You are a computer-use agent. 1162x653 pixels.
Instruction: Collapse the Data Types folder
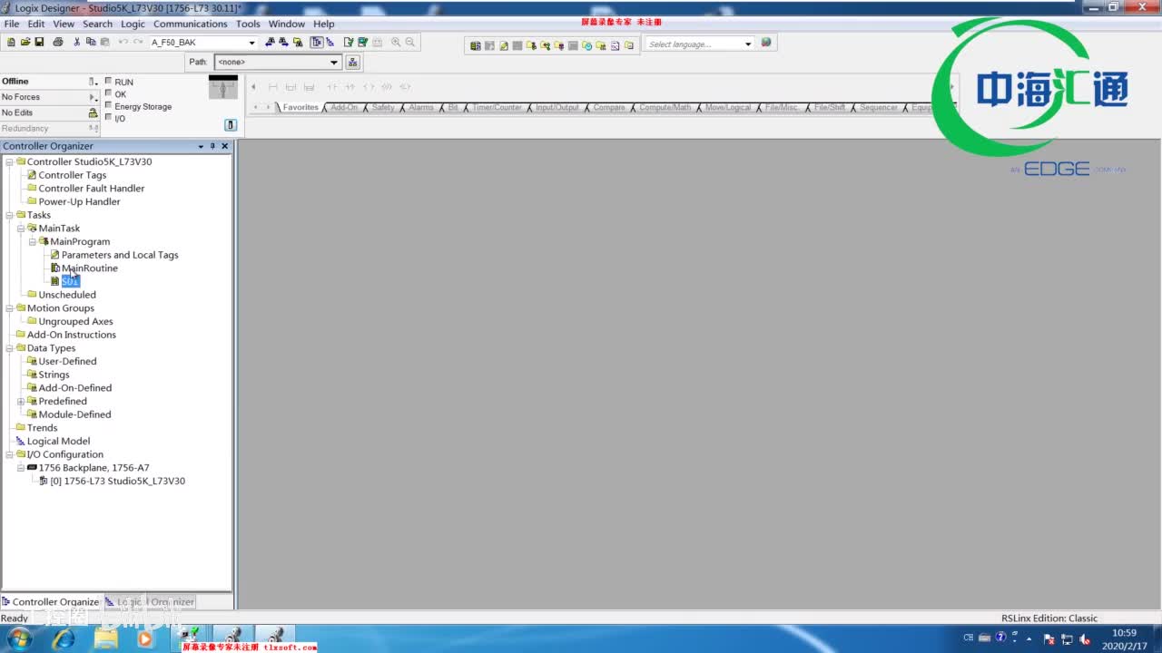click(x=9, y=348)
